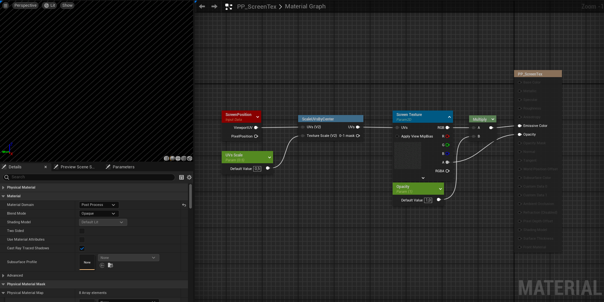Choose the custom preview mesh icon
This screenshot has width=604, height=302.
pyautogui.click(x=190, y=158)
